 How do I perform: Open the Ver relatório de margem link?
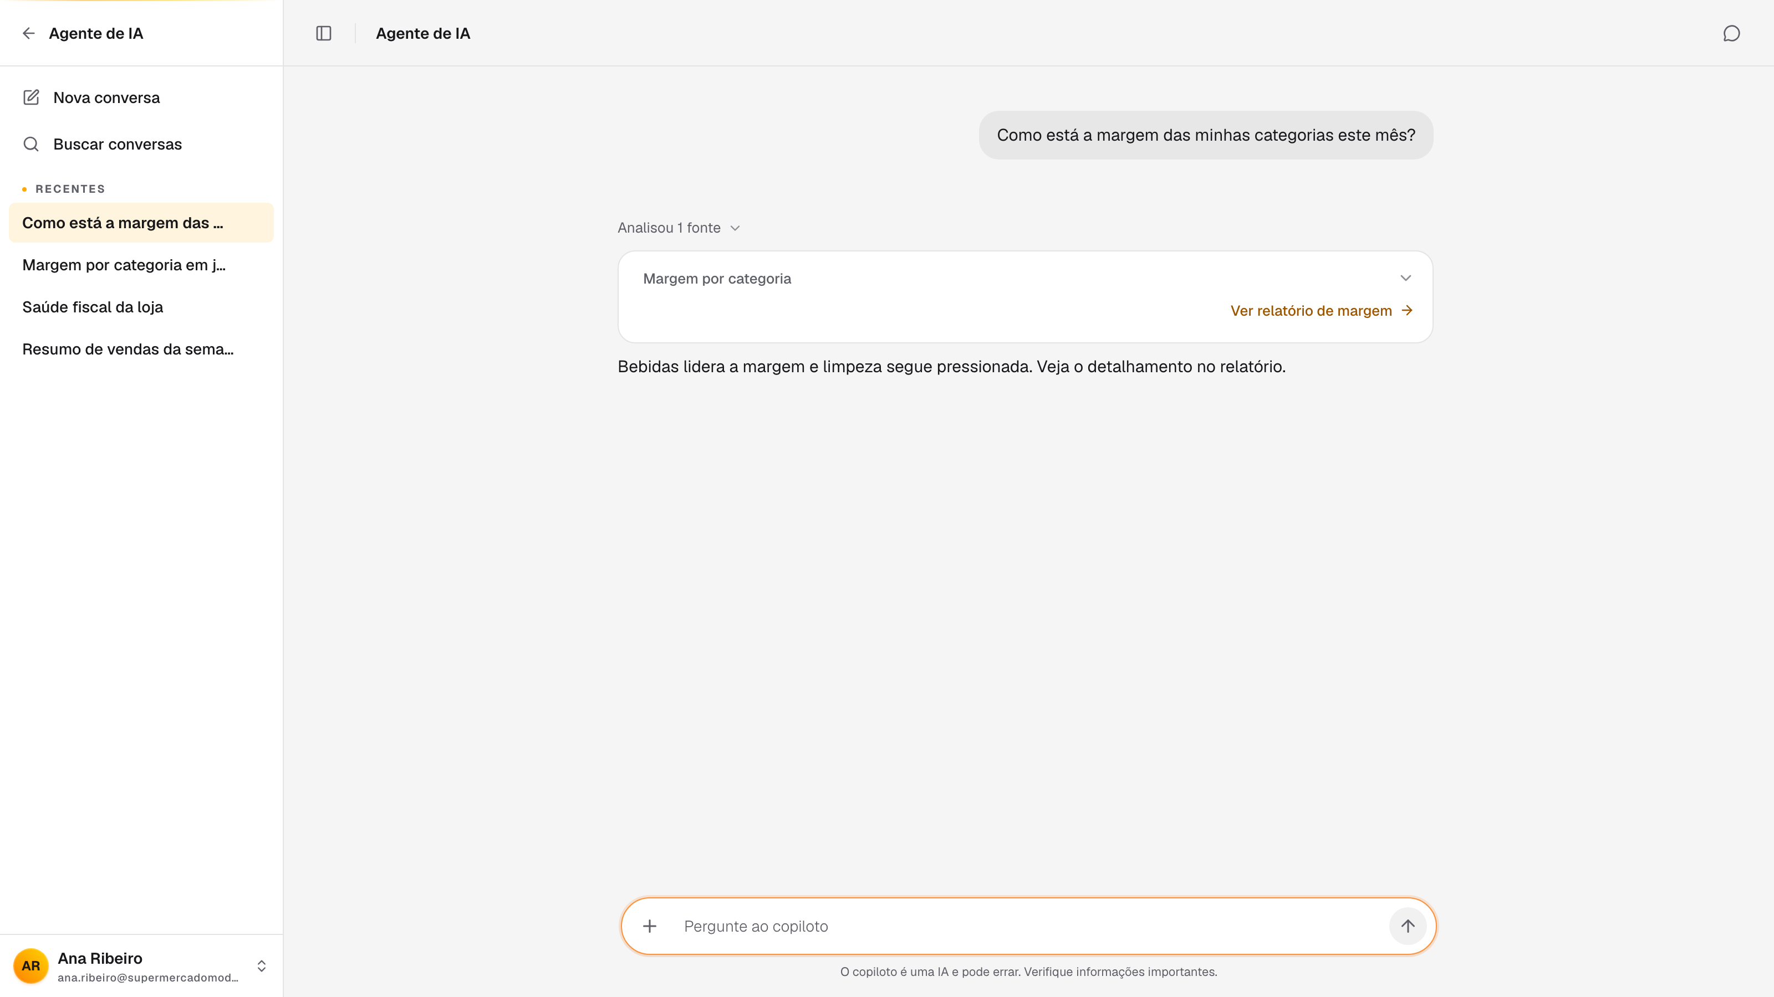pyautogui.click(x=1322, y=310)
